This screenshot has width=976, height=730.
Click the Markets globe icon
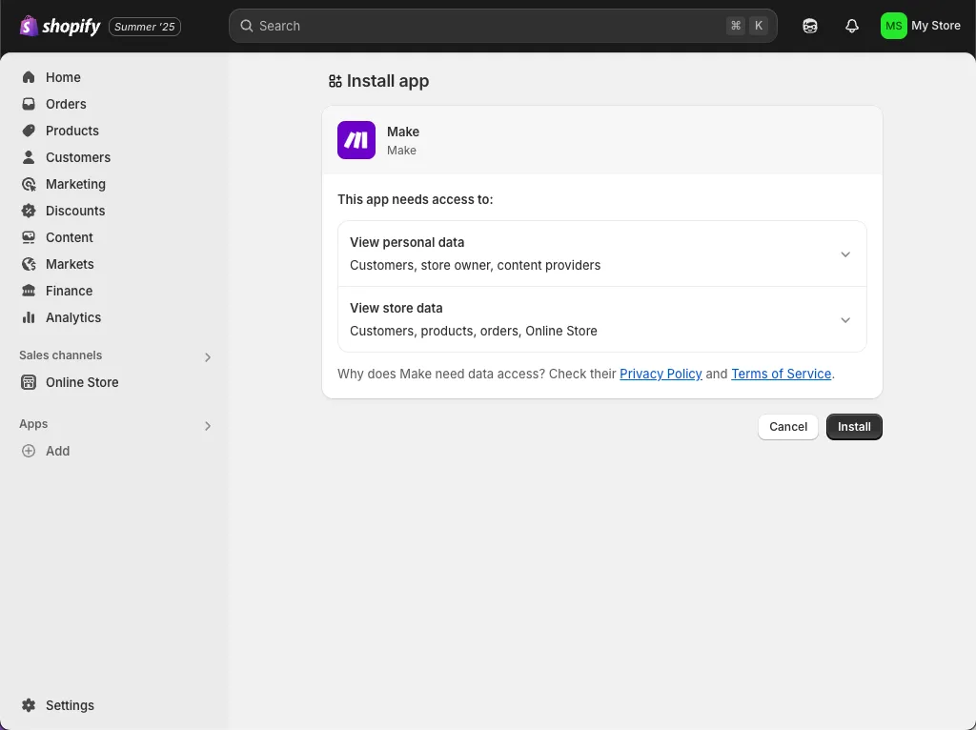[x=29, y=265]
